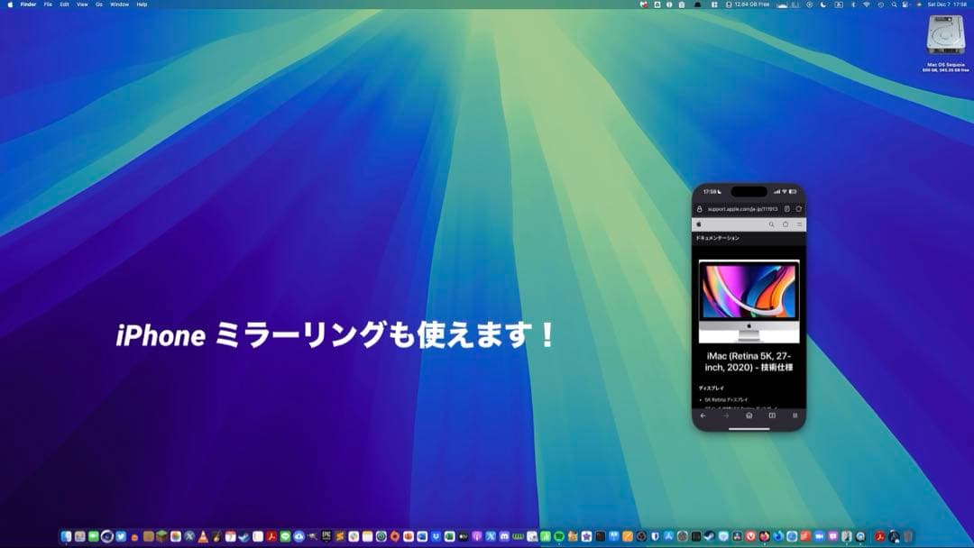The height and width of the screenshot is (548, 974).
Task: Tap the back arrow in Safari's bottom toolbar
Action: (703, 416)
